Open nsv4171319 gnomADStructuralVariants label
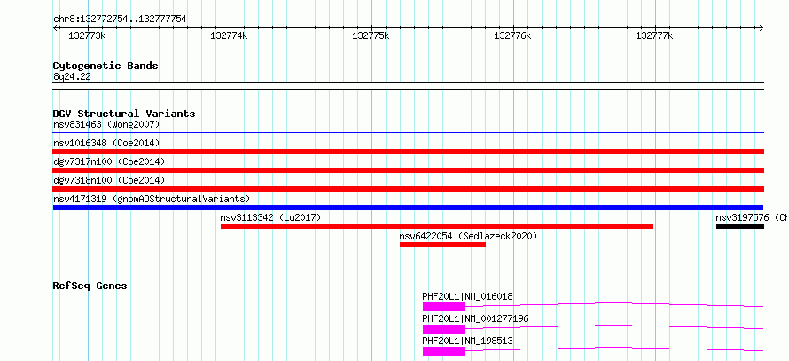The image size is (789, 361). point(152,199)
